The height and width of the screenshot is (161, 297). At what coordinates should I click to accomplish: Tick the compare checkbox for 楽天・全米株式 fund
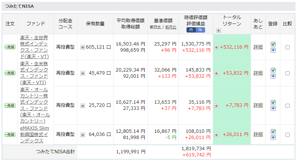click(x=287, y=73)
